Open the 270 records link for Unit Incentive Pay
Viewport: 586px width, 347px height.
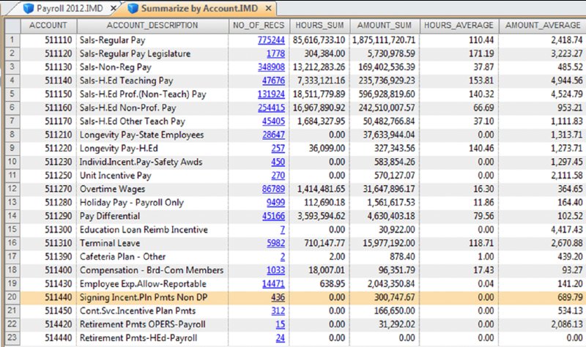click(x=278, y=175)
